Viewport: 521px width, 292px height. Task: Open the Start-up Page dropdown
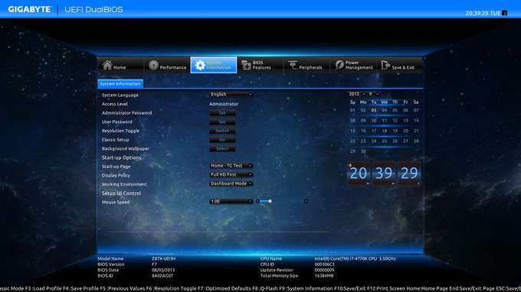coord(231,166)
